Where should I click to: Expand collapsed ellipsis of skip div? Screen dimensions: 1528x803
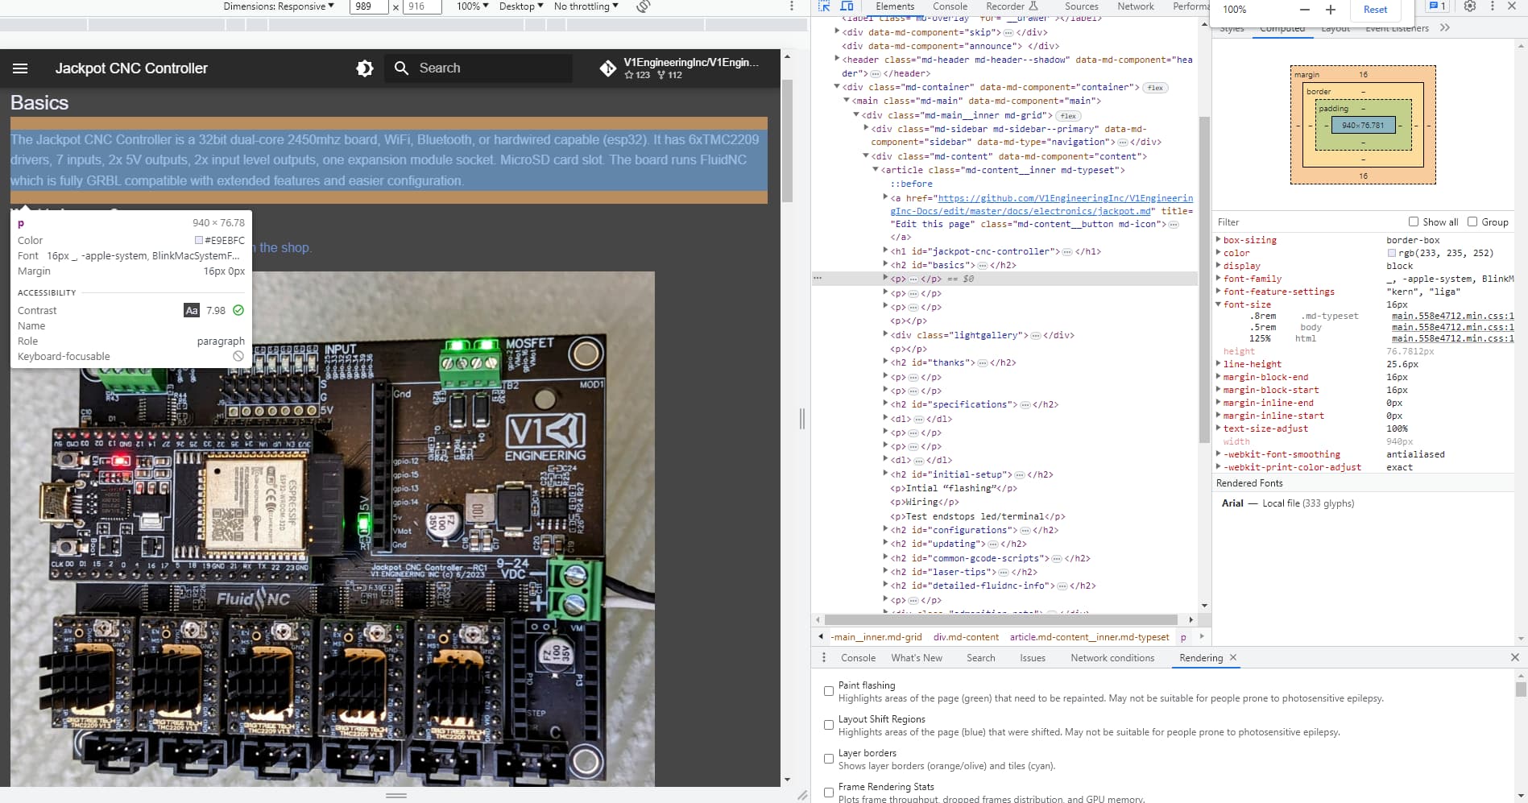(x=1008, y=33)
